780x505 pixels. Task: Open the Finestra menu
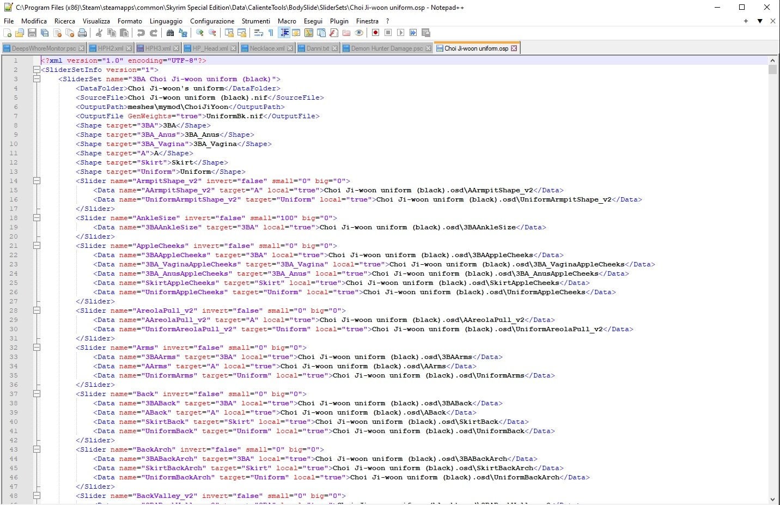[x=367, y=21]
